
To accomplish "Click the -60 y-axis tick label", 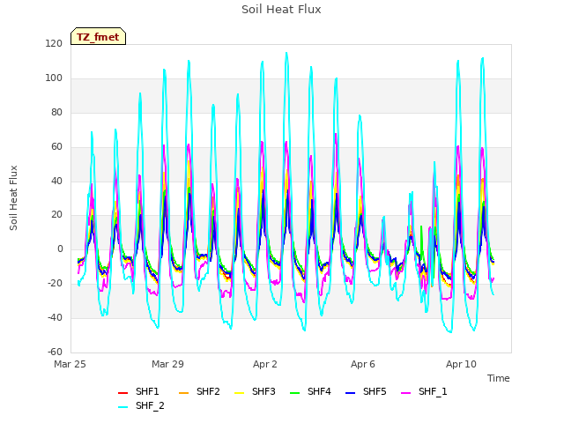I will point(55,352).
